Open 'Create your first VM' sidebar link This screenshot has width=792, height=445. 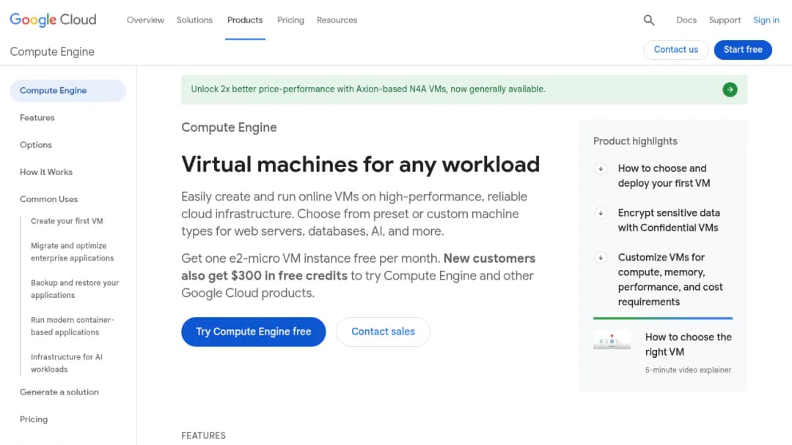(x=67, y=221)
